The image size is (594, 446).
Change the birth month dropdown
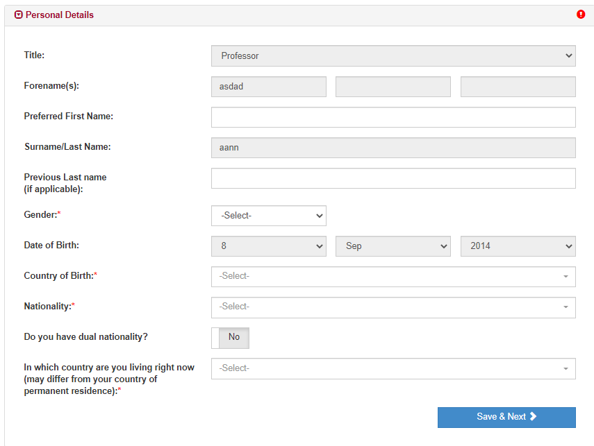pos(393,246)
